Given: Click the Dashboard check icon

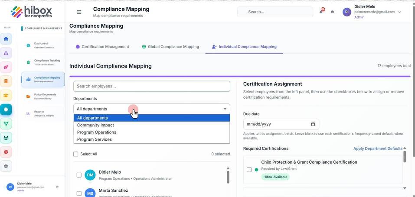Looking at the screenshot, I should click(28, 45).
